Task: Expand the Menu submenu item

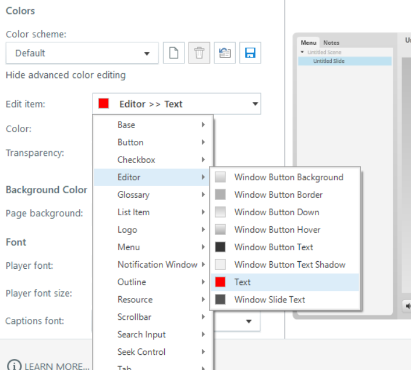Action: 151,247
